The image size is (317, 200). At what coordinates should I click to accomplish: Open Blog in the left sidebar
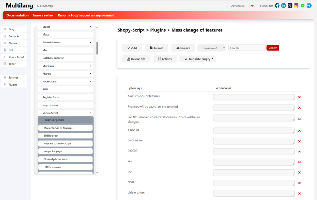click(x=14, y=29)
